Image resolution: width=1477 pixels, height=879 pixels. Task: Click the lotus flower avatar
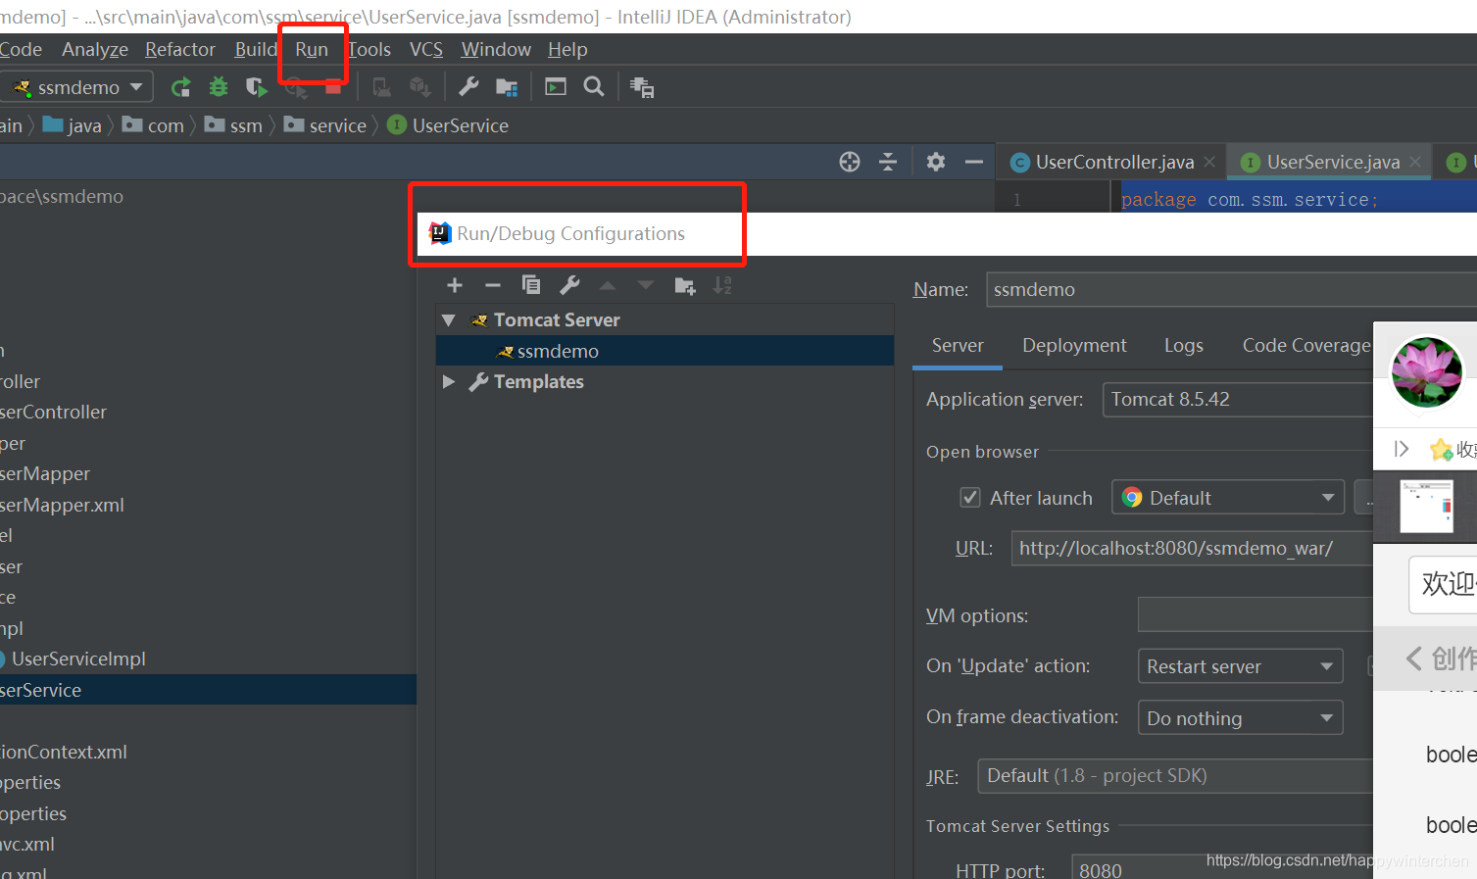pyautogui.click(x=1427, y=372)
